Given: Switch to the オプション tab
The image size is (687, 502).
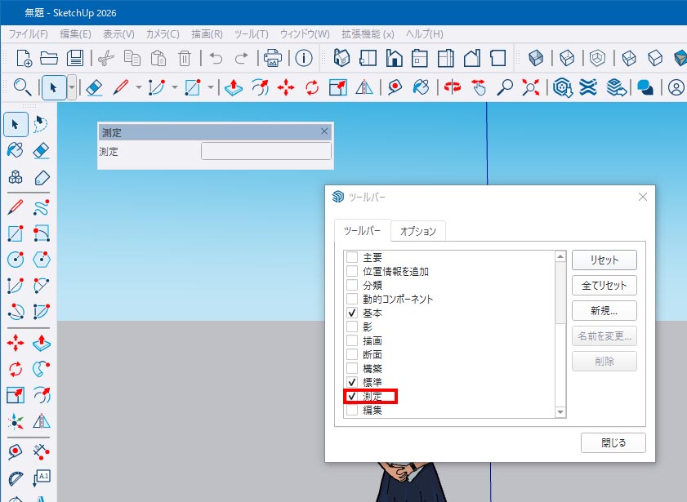Looking at the screenshot, I should click(418, 231).
